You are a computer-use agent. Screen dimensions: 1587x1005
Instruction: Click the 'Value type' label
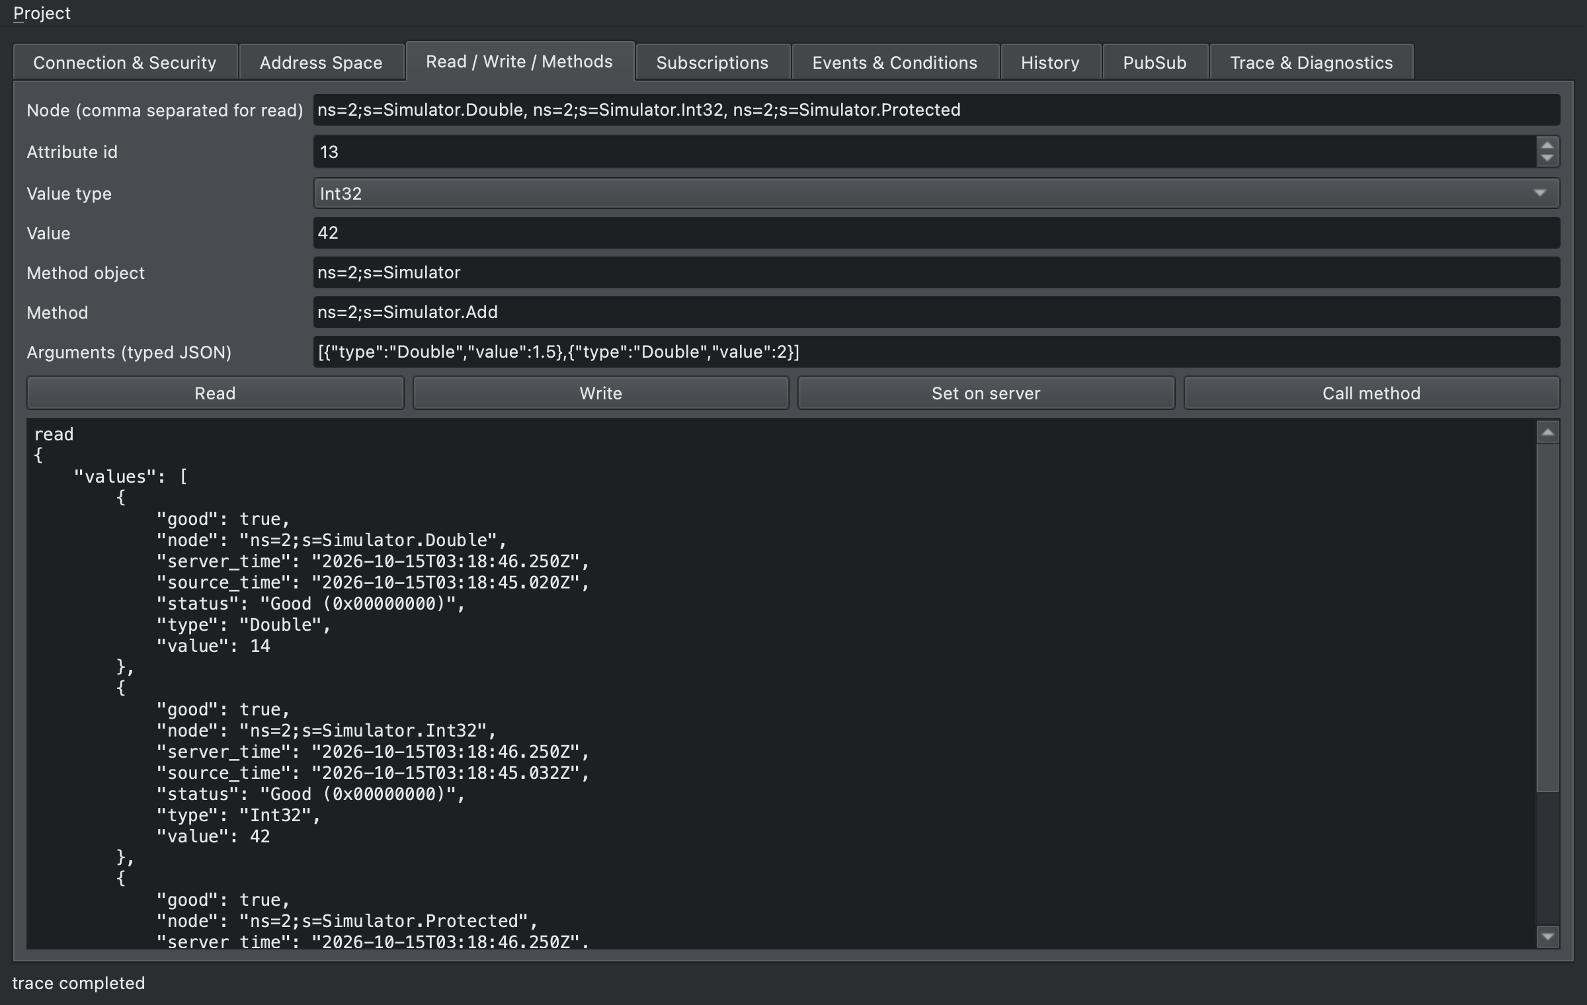(69, 194)
